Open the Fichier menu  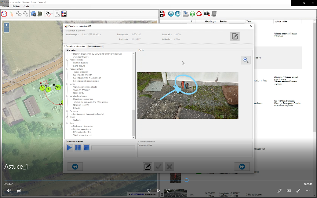tap(6, 7)
